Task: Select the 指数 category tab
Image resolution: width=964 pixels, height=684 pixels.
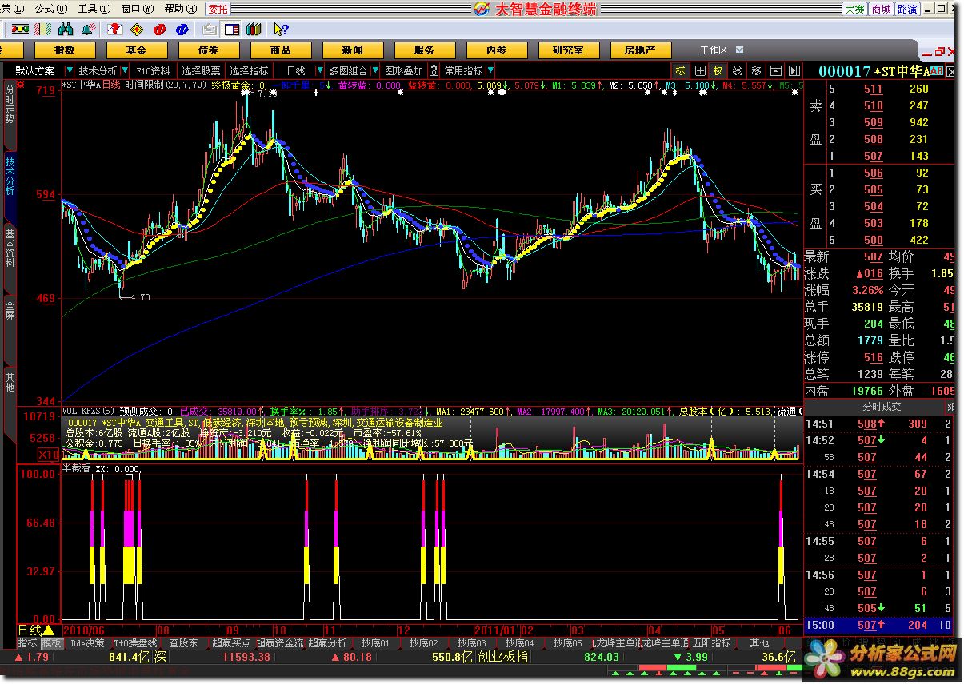Action: (65, 50)
